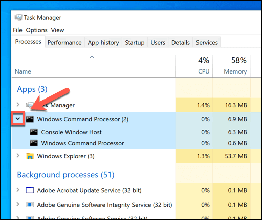This screenshot has width=262, height=220.
Task: Collapse the Windows Command Processor (2) group
Action: point(18,119)
